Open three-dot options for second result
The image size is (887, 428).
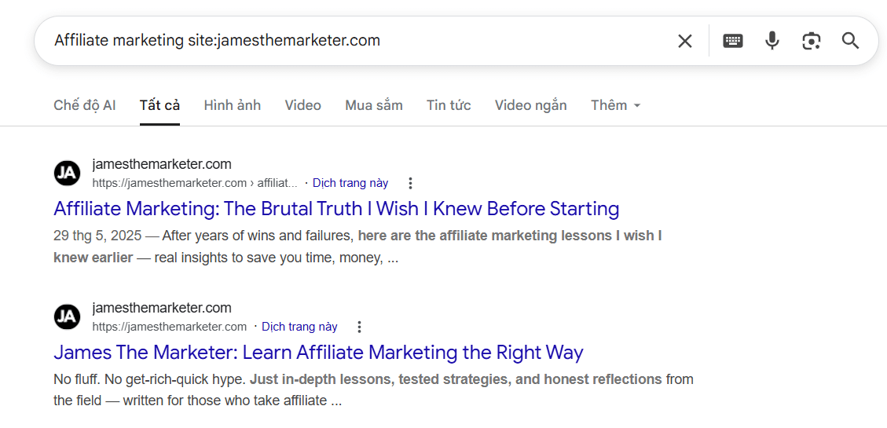(359, 327)
